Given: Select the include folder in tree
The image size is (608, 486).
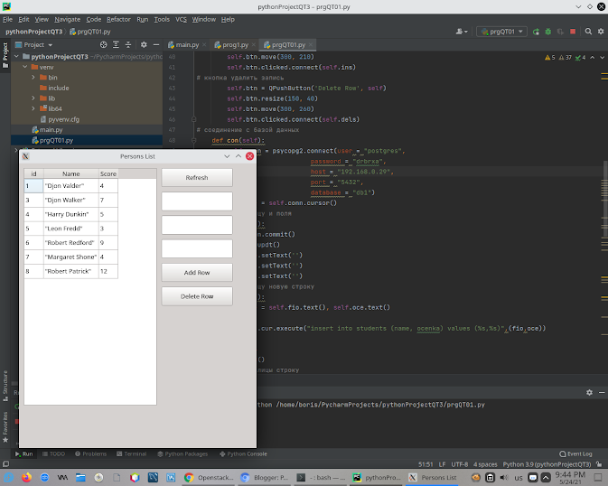Looking at the screenshot, I should click(x=58, y=88).
